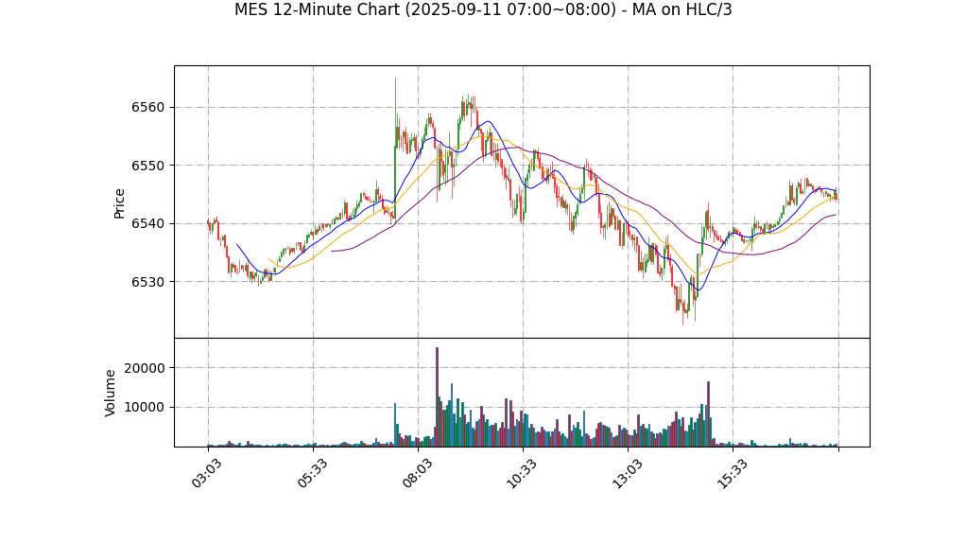The image size is (966, 544).
Task: Click the 6550 price axis label
Action: click(147, 166)
